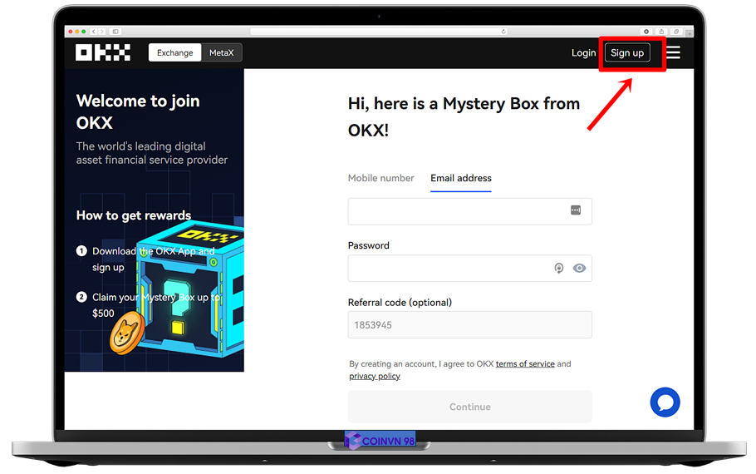
Task: Click the reload icon in address bar
Action: (503, 32)
